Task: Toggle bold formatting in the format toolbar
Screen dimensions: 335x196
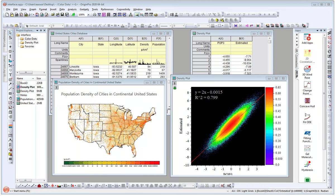Action: pyautogui.click(x=66, y=26)
